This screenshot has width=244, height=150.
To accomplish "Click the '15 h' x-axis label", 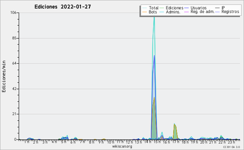I will [157, 142].
